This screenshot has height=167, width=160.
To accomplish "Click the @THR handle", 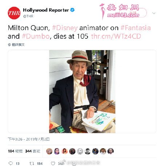I will [x=28, y=16].
